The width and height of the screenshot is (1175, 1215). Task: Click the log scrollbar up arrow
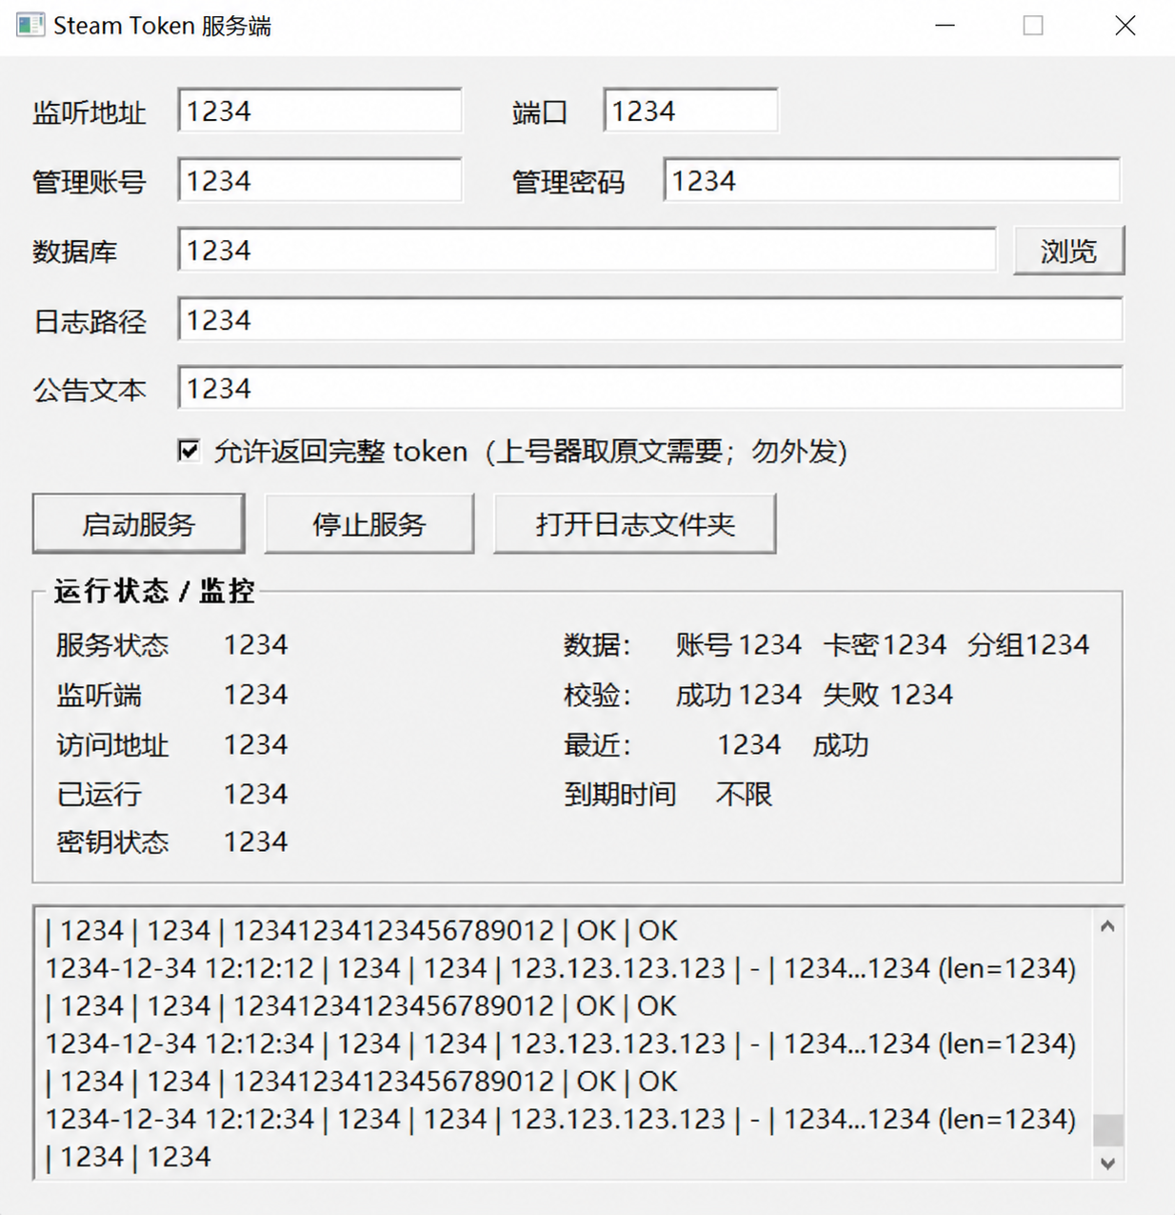click(1107, 926)
